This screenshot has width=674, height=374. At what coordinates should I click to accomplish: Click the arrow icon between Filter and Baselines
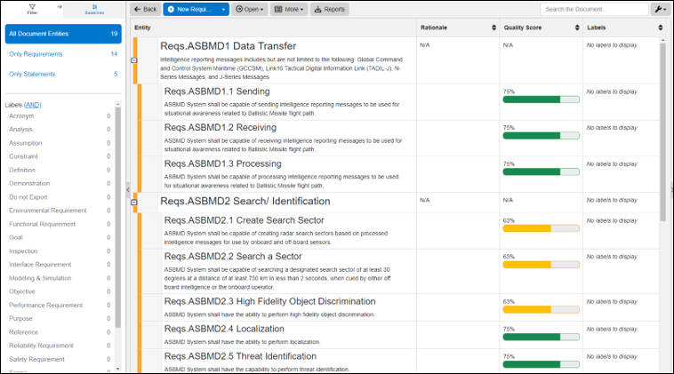point(60,5)
